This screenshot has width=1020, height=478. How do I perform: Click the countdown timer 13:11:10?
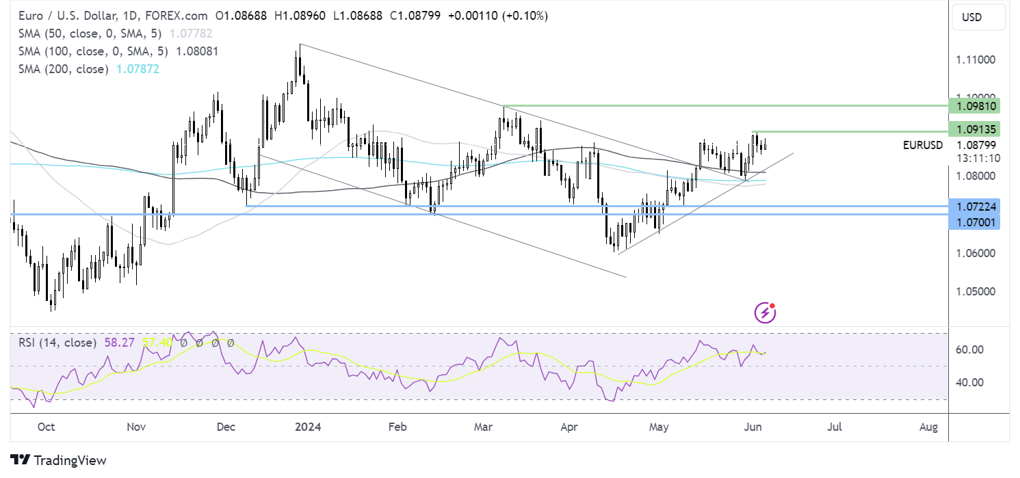point(978,157)
